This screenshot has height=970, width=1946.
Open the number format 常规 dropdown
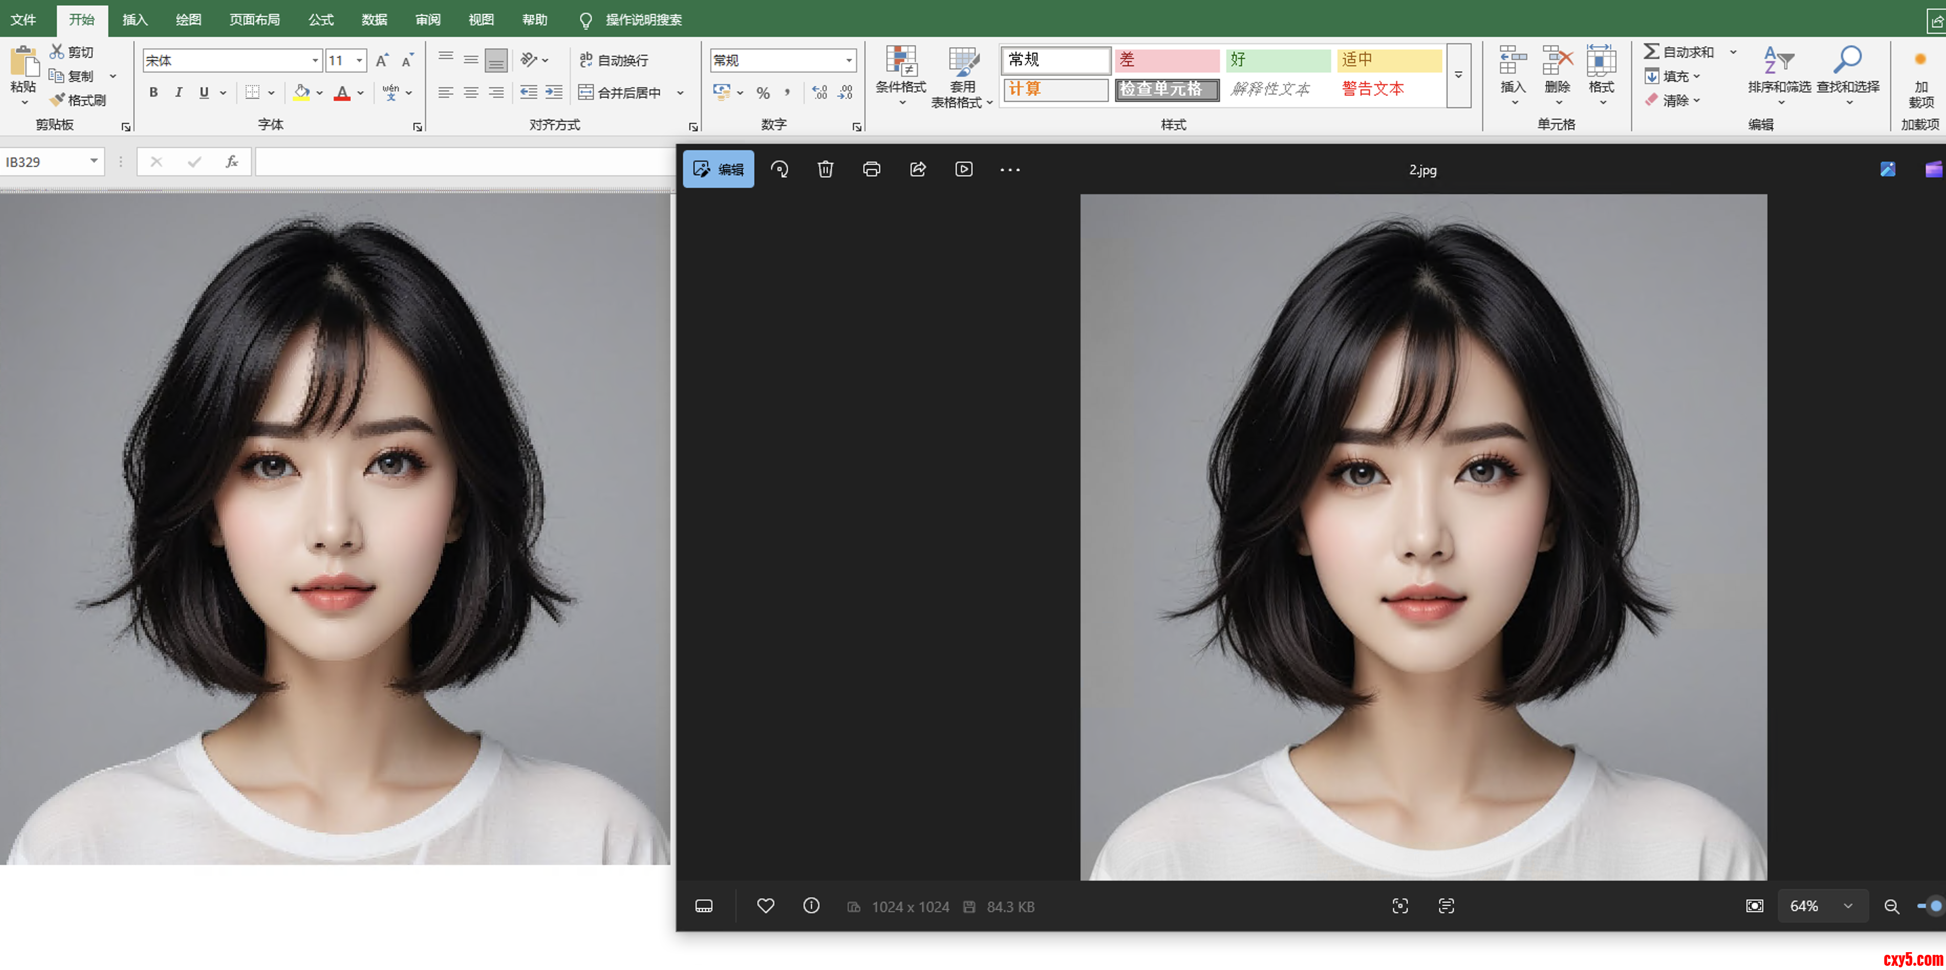(x=849, y=60)
